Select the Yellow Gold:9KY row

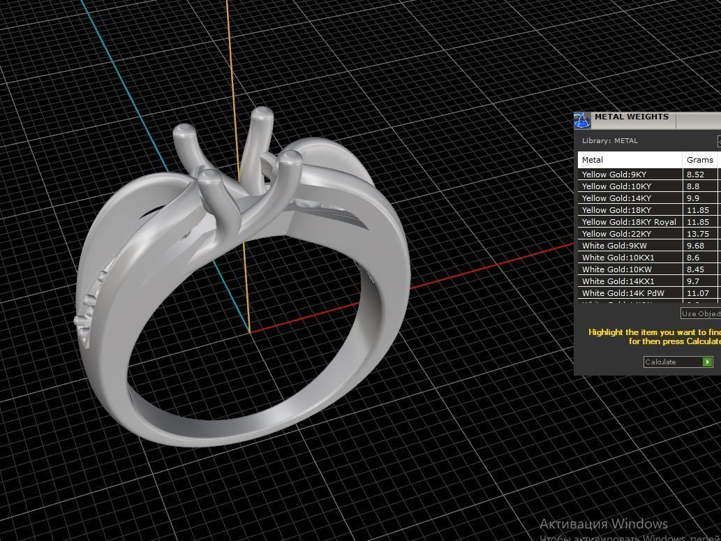point(649,175)
